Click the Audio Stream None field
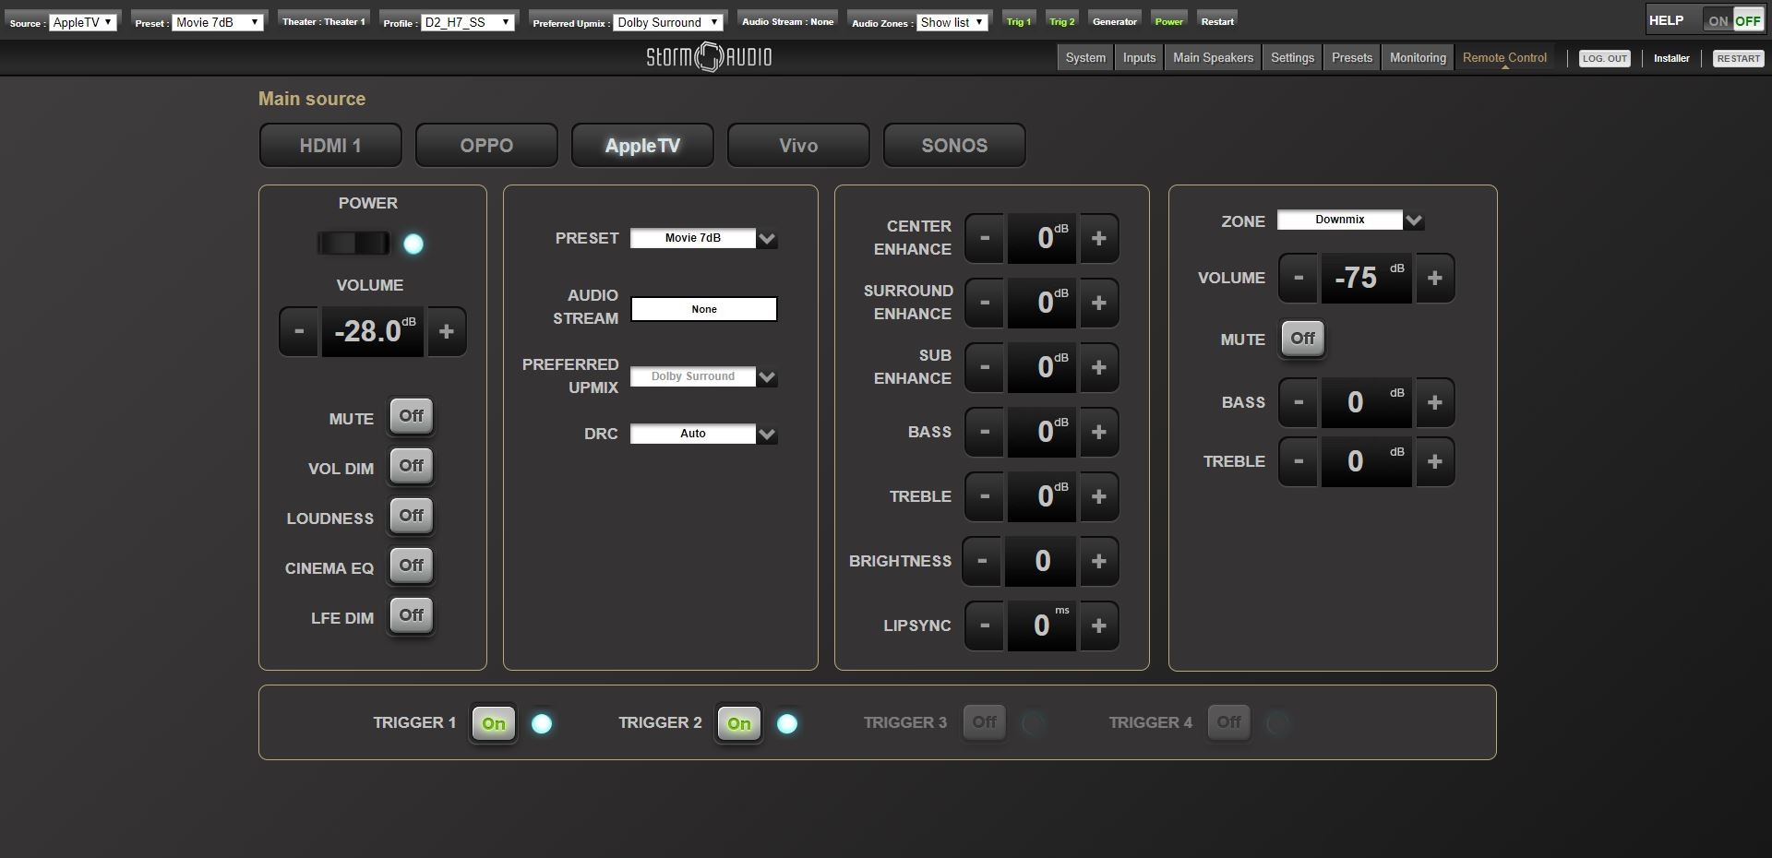 tap(703, 309)
